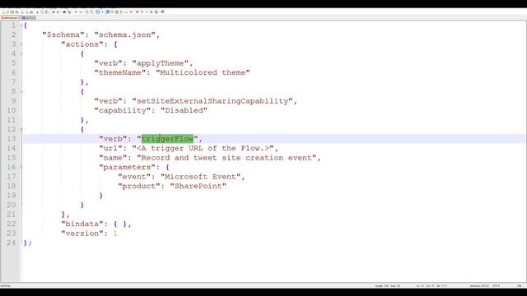Click "setSiteExternalSharingCapability" value

[x=212, y=101]
